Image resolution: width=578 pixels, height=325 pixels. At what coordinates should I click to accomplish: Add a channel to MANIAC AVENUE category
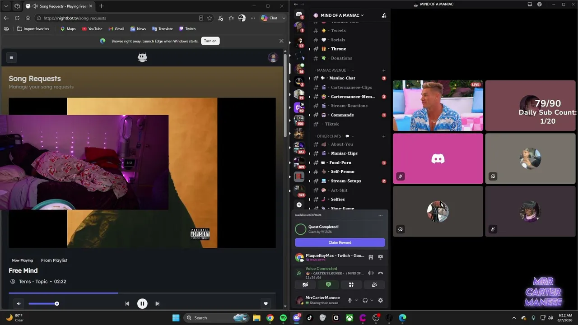point(384,70)
